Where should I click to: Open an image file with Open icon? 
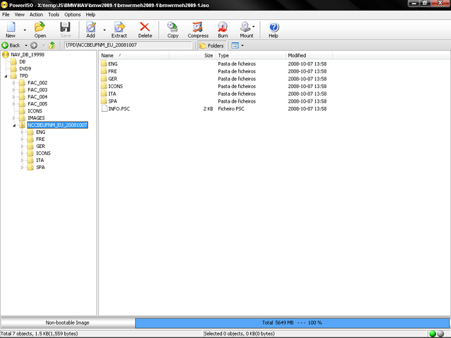[x=40, y=27]
